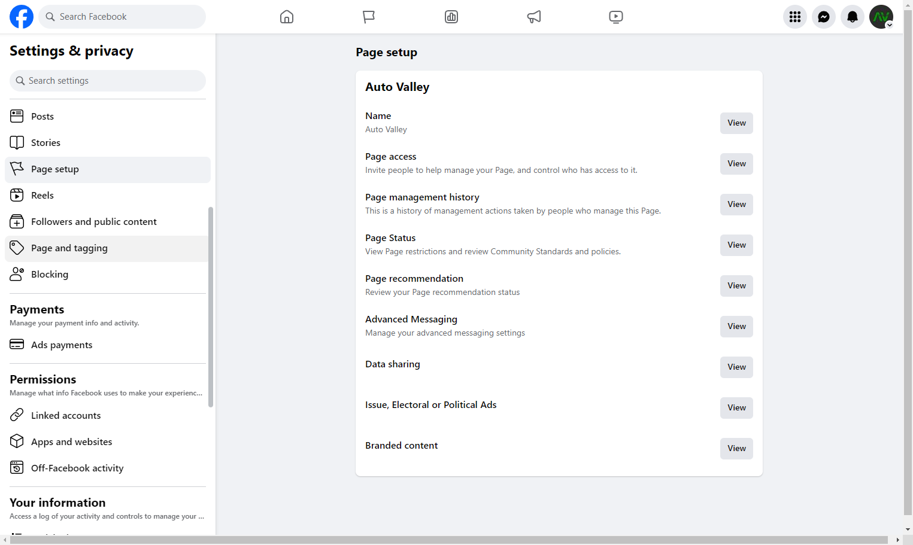View Page access settings
This screenshot has height=545, width=913.
[x=736, y=163]
